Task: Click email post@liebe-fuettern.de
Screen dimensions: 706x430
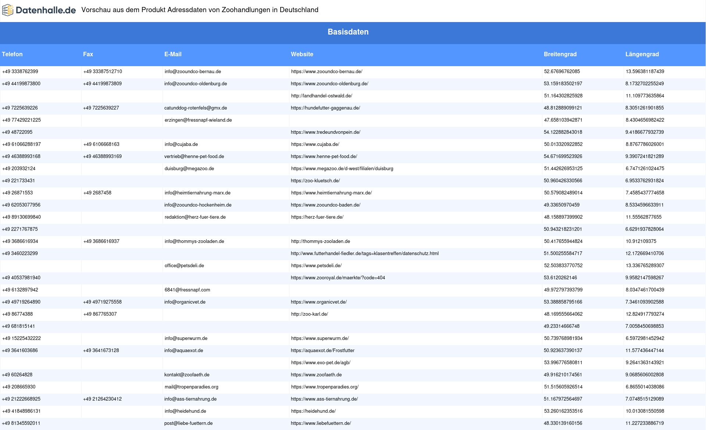Action: coord(189,423)
